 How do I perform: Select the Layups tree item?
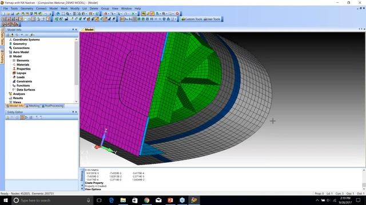(x=21, y=73)
